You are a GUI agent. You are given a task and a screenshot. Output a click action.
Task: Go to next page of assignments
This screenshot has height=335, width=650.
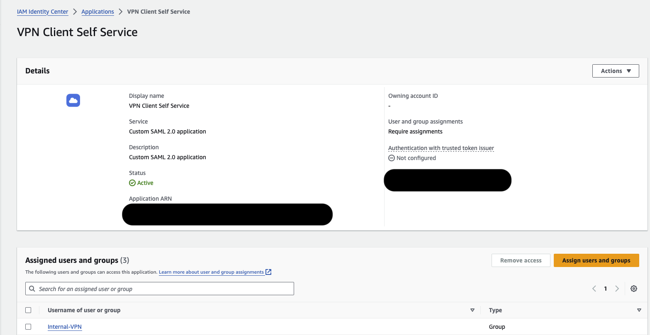coord(617,289)
